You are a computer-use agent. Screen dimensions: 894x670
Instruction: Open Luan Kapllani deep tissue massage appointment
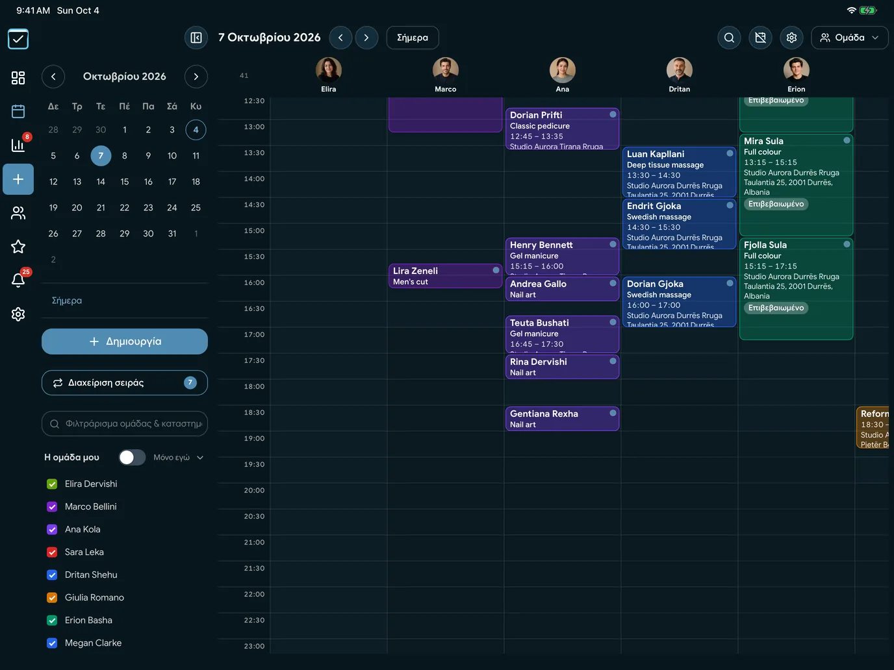[679, 172]
